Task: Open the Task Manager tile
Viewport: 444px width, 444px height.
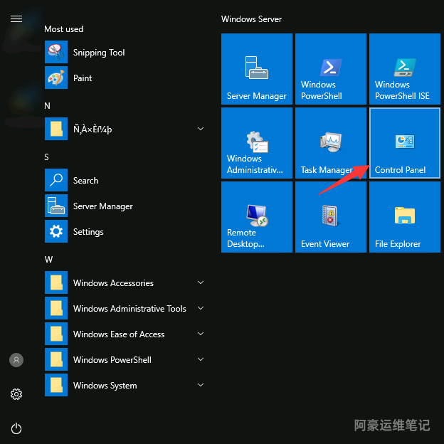Action: point(330,143)
